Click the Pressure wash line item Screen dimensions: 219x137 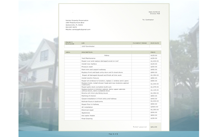click(x=87, y=67)
